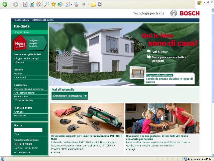This screenshot has height=161, width=214.
Task: Click the page icon in status bar
Action: (x=2, y=159)
